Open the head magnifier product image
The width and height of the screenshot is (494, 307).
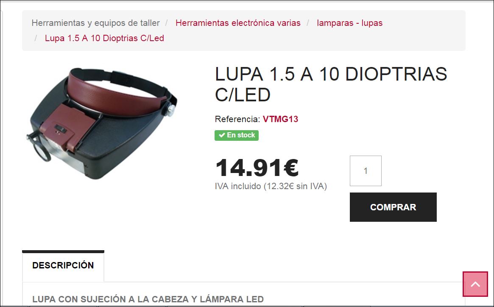pyautogui.click(x=101, y=123)
